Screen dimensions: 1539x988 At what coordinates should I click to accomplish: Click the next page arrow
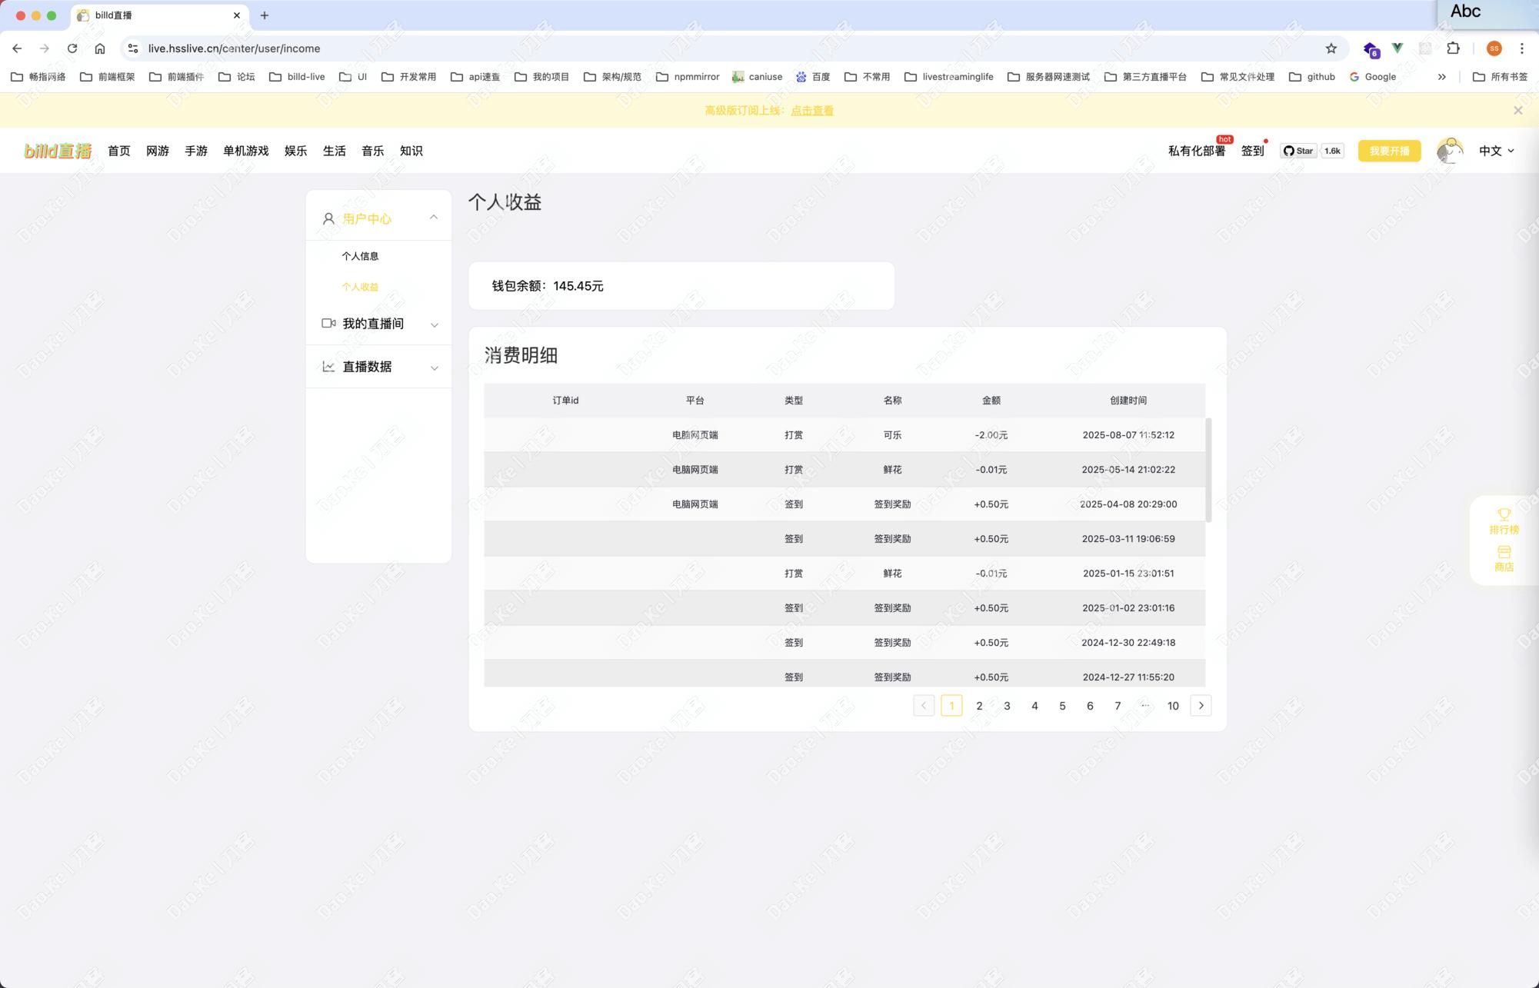1201,706
